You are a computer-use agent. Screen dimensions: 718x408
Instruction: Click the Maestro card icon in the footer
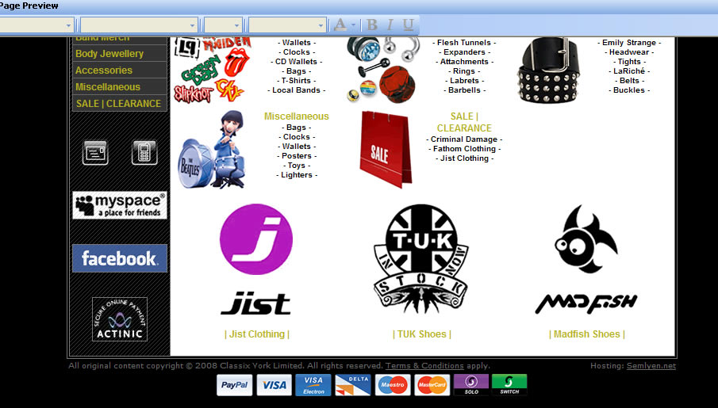[x=393, y=385]
